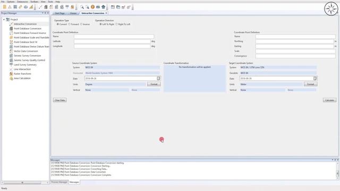Click the yellow note icon in toolbar
340x191 pixels.
tap(4, 7)
